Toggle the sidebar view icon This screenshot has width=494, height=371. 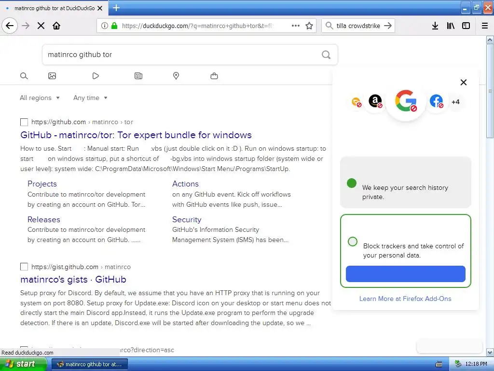pos(466,26)
